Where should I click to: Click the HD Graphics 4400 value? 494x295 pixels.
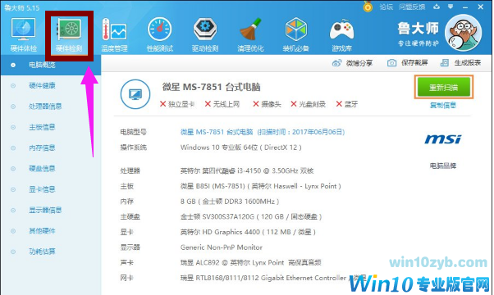(x=248, y=232)
